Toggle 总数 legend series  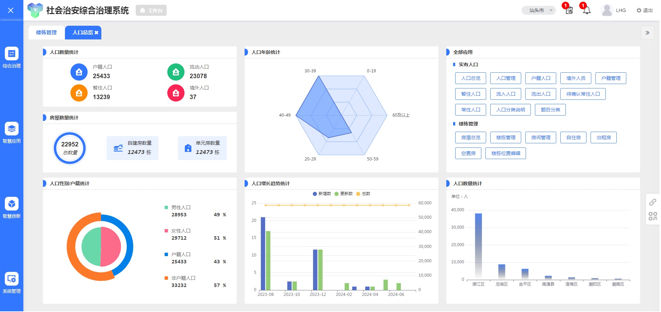click(363, 194)
